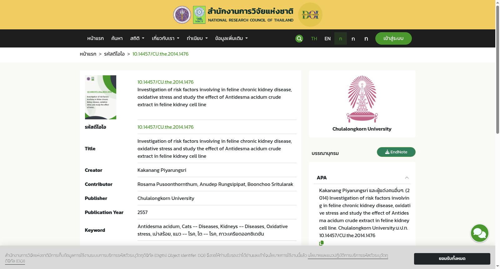Switch language to TH

pos(314,38)
